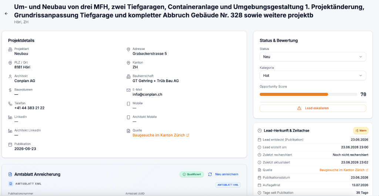Click the small AMTSBLATT XML file icon
The height and width of the screenshot is (196, 379).
(x=11, y=184)
